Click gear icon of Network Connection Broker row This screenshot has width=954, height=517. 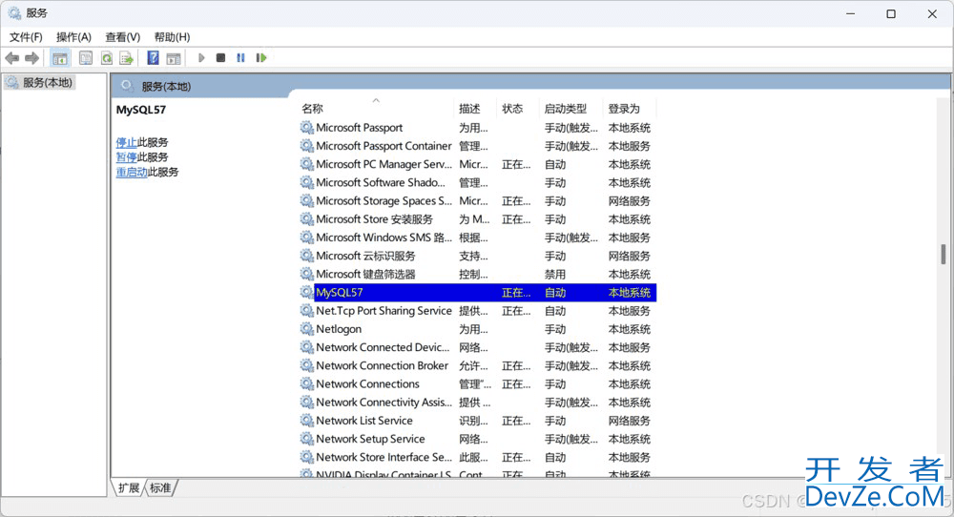pyautogui.click(x=306, y=365)
